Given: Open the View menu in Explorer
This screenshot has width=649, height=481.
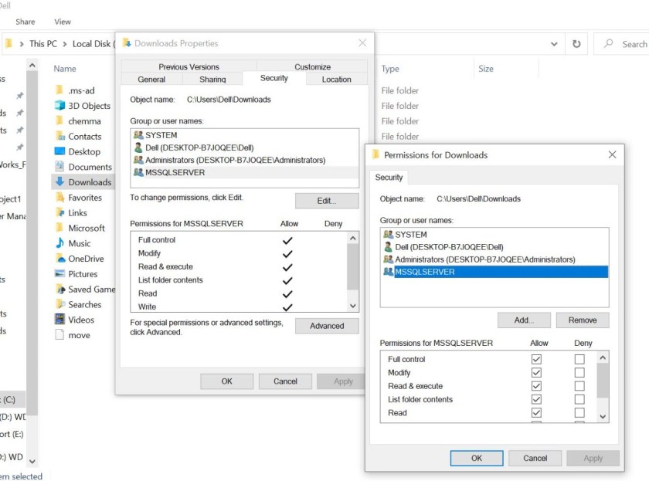Looking at the screenshot, I should (63, 22).
